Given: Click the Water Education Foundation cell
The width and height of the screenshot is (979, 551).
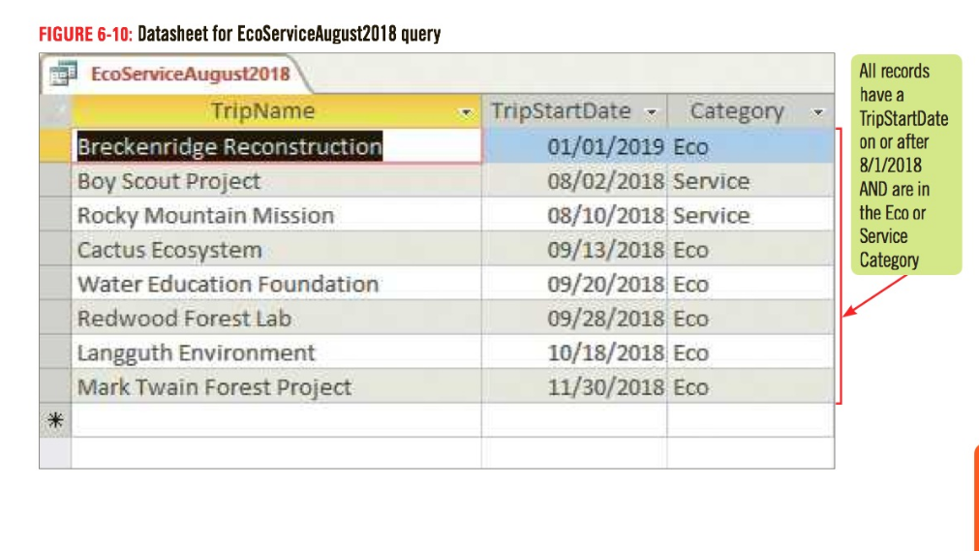Looking at the screenshot, I should [277, 284].
